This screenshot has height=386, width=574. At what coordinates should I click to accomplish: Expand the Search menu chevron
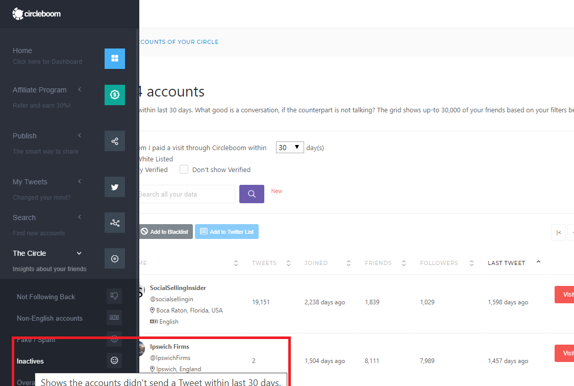tap(80, 217)
